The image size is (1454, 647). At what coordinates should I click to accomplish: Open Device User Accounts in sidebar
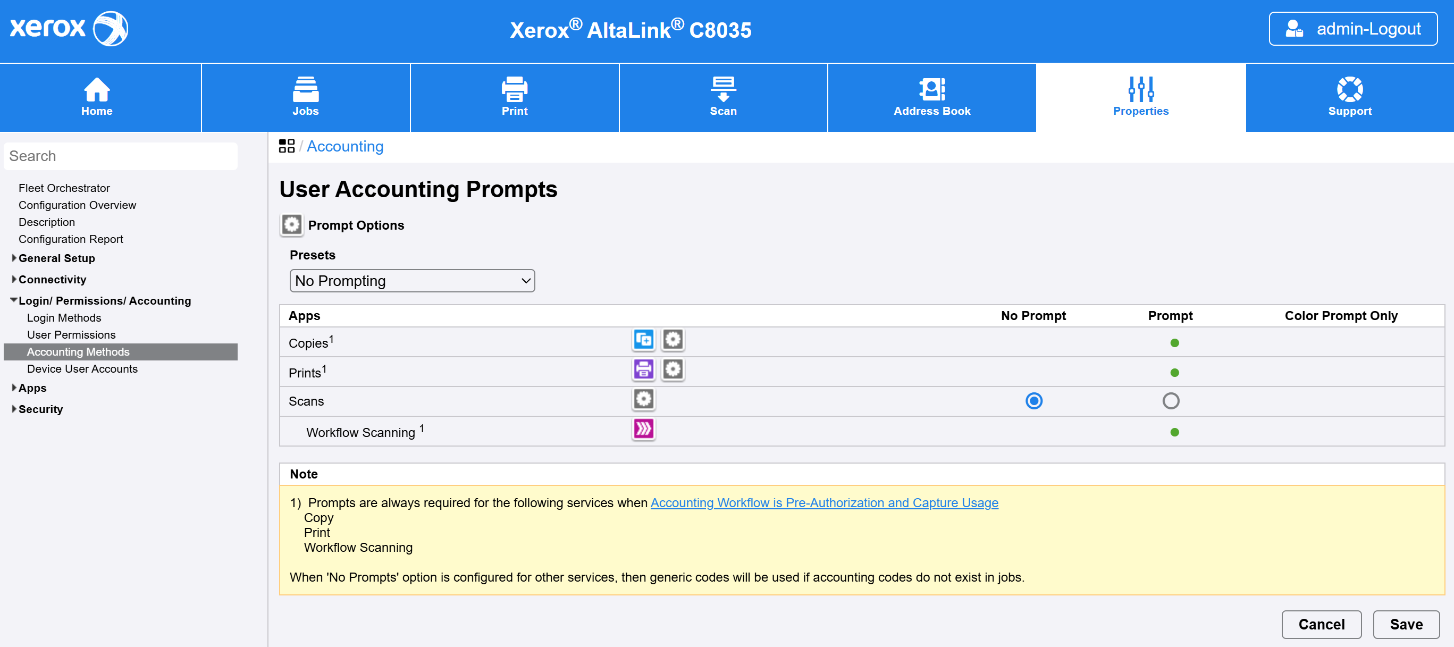[x=82, y=369]
